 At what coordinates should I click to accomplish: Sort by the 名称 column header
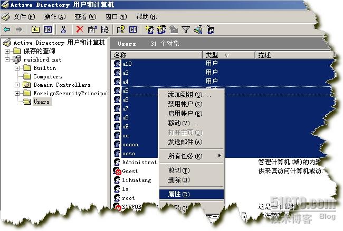(x=156, y=55)
